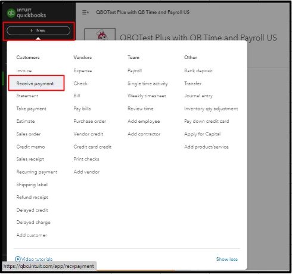Click the Other column heading
This screenshot has width=292, height=274.
click(191, 57)
